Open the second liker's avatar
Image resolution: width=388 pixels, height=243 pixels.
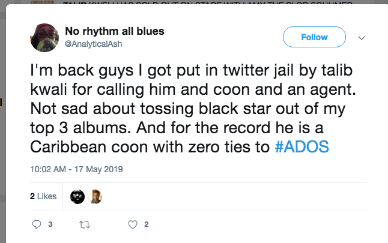point(94,196)
